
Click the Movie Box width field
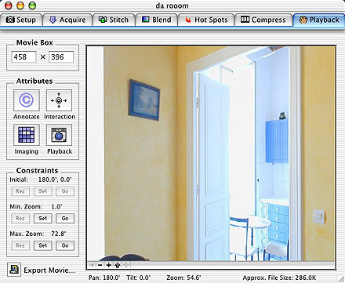pyautogui.click(x=24, y=57)
